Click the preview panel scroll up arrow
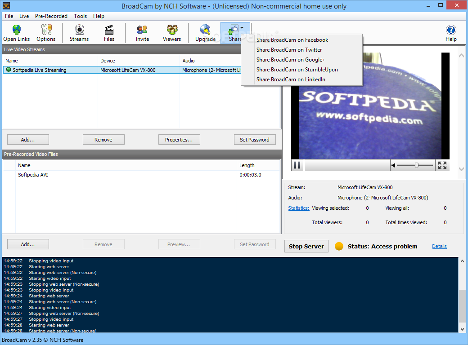468x345 pixels. point(461,55)
